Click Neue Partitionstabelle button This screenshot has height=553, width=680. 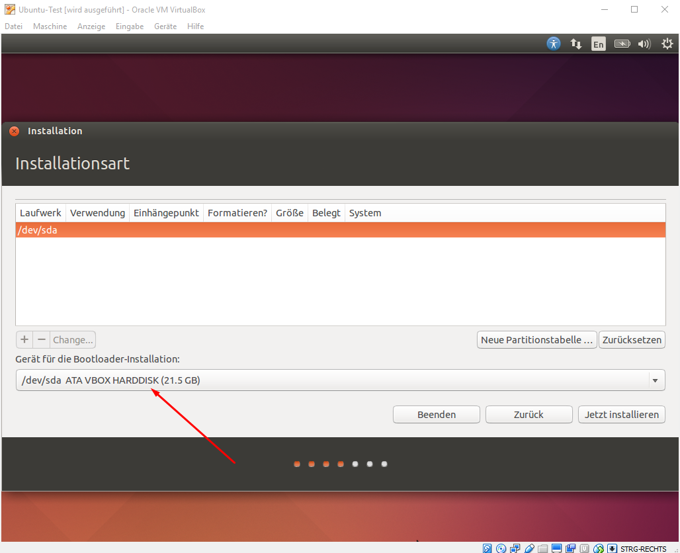point(536,340)
